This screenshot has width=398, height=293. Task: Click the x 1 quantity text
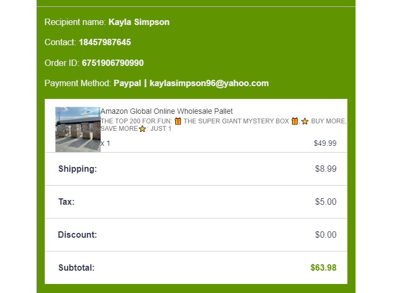click(105, 143)
